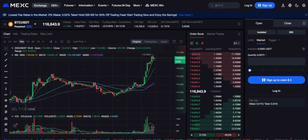The image size is (308, 140).
Task: Open the futures calculator icon
Action: 303,49
